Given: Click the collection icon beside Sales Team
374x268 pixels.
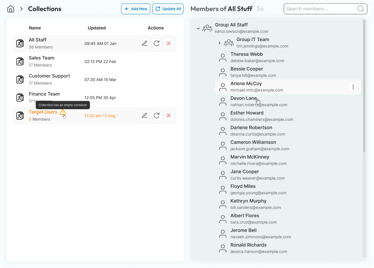Looking at the screenshot, I should (20, 61).
